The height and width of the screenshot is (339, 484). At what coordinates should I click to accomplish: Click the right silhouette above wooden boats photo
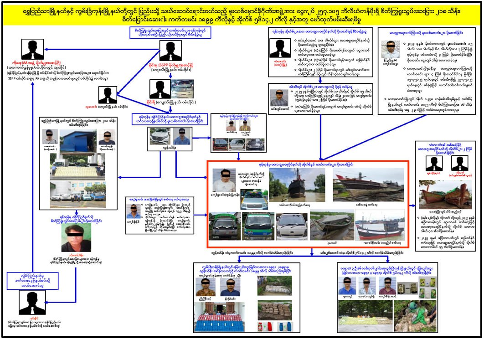click(459, 163)
